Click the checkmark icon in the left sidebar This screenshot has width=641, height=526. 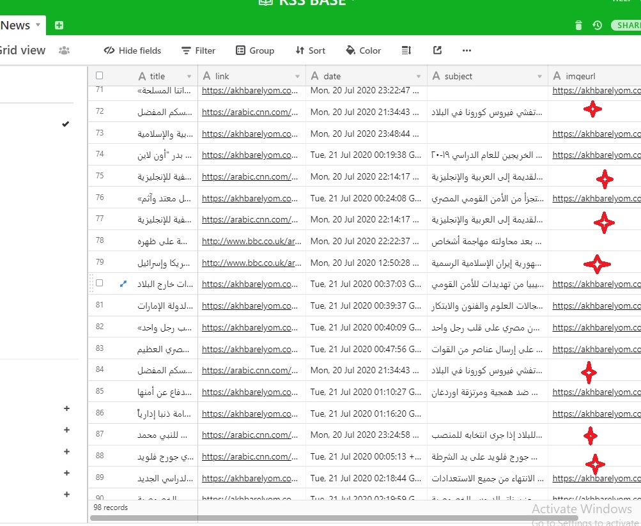tap(65, 124)
